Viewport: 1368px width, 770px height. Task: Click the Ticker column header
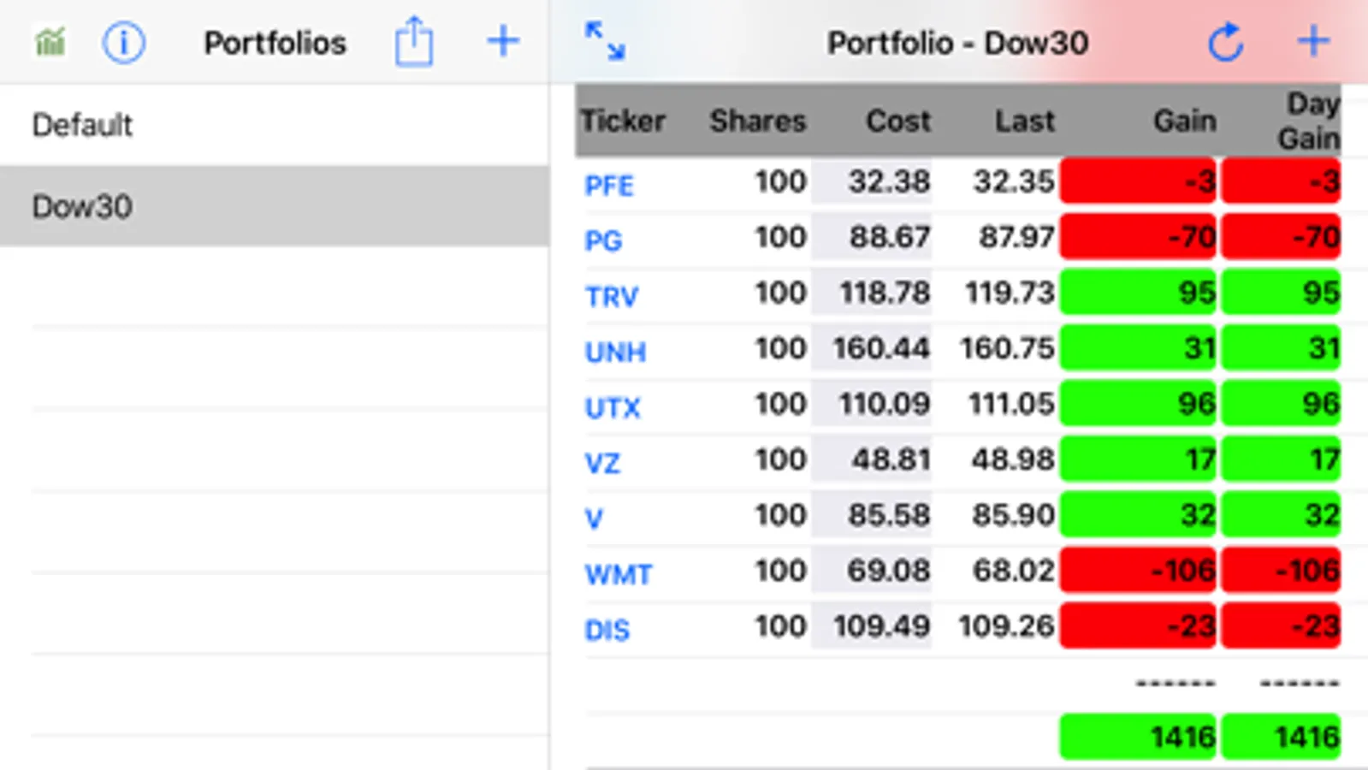click(x=623, y=121)
